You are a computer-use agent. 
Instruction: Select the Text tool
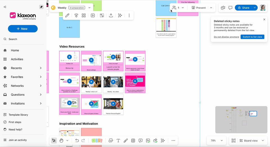[118, 141]
